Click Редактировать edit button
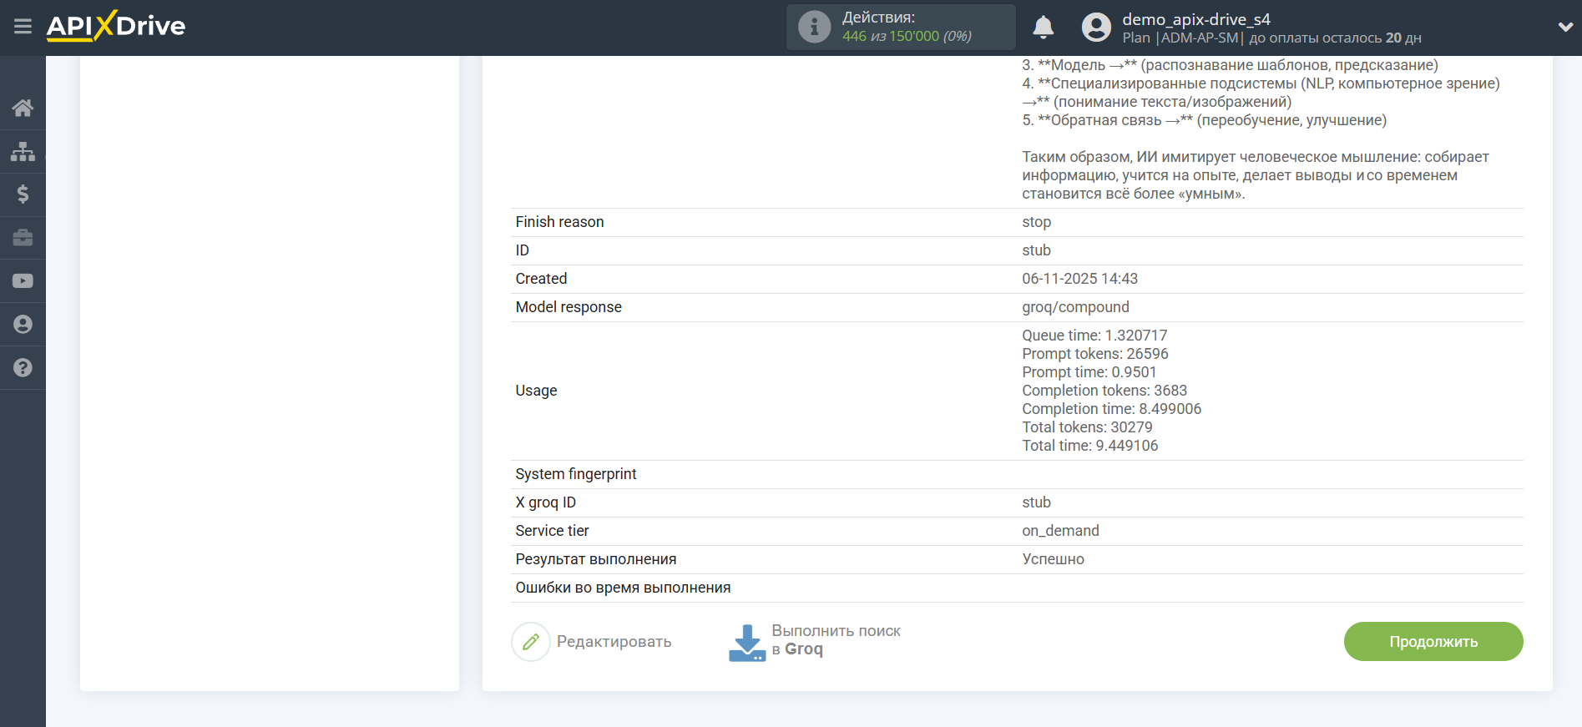Screen dimensions: 1582x727 pos(592,642)
